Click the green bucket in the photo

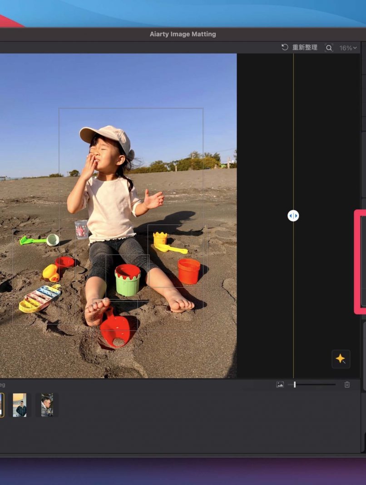pos(128,280)
